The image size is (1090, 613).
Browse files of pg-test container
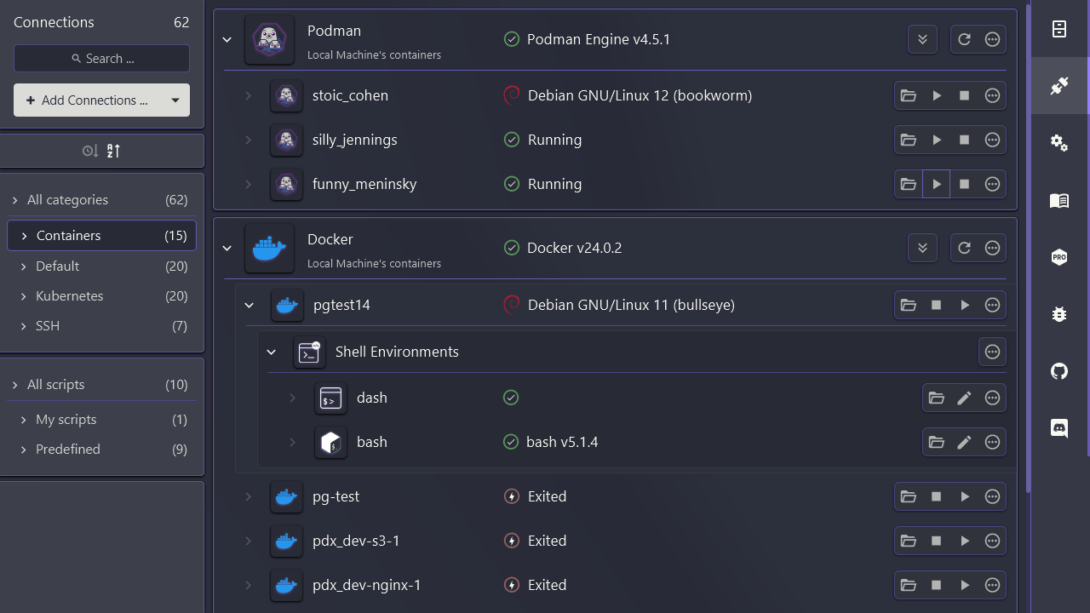[x=909, y=496]
